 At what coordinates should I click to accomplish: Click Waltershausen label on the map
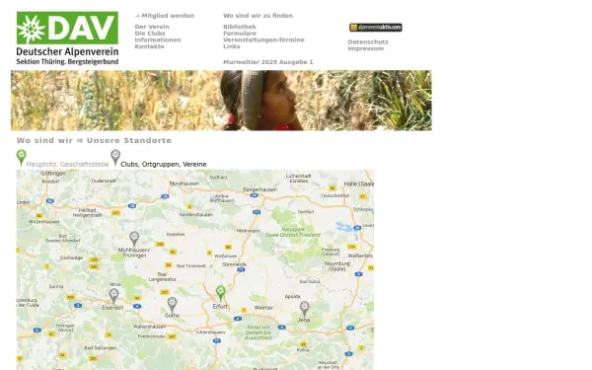pyautogui.click(x=150, y=327)
